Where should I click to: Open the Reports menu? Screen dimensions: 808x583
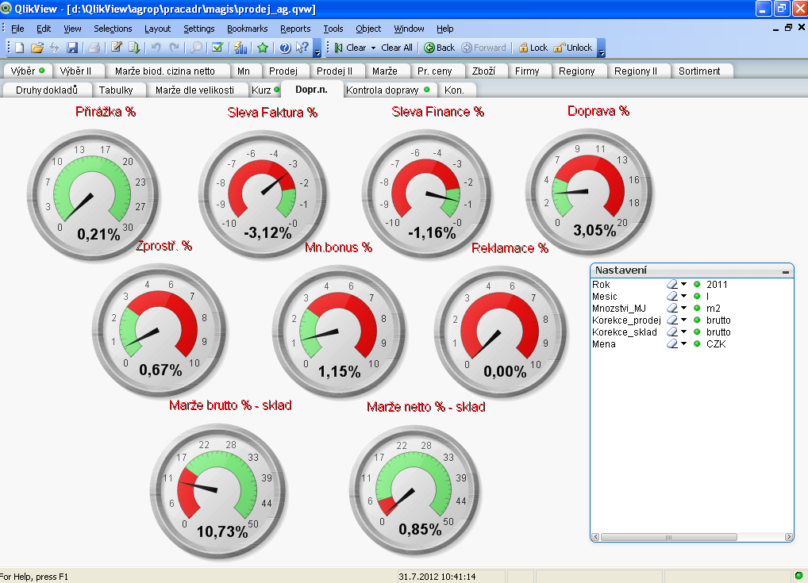[295, 29]
